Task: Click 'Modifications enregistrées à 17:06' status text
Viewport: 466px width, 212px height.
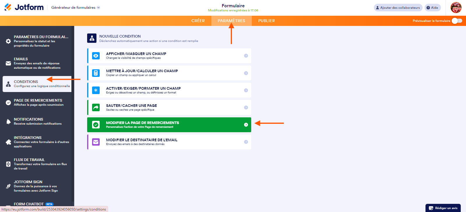Action: [233, 10]
